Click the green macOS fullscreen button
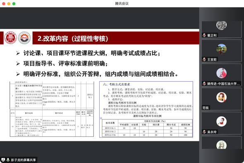The image size is (244, 163). [14, 4]
